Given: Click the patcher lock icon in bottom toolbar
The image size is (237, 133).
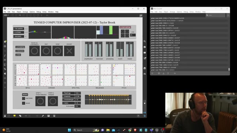Looking at the screenshot, I should (5, 116).
